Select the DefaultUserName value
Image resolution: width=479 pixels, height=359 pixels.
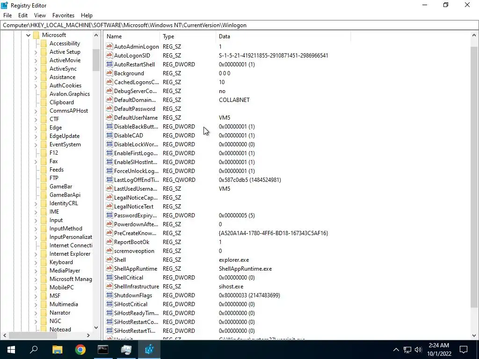[136, 117]
